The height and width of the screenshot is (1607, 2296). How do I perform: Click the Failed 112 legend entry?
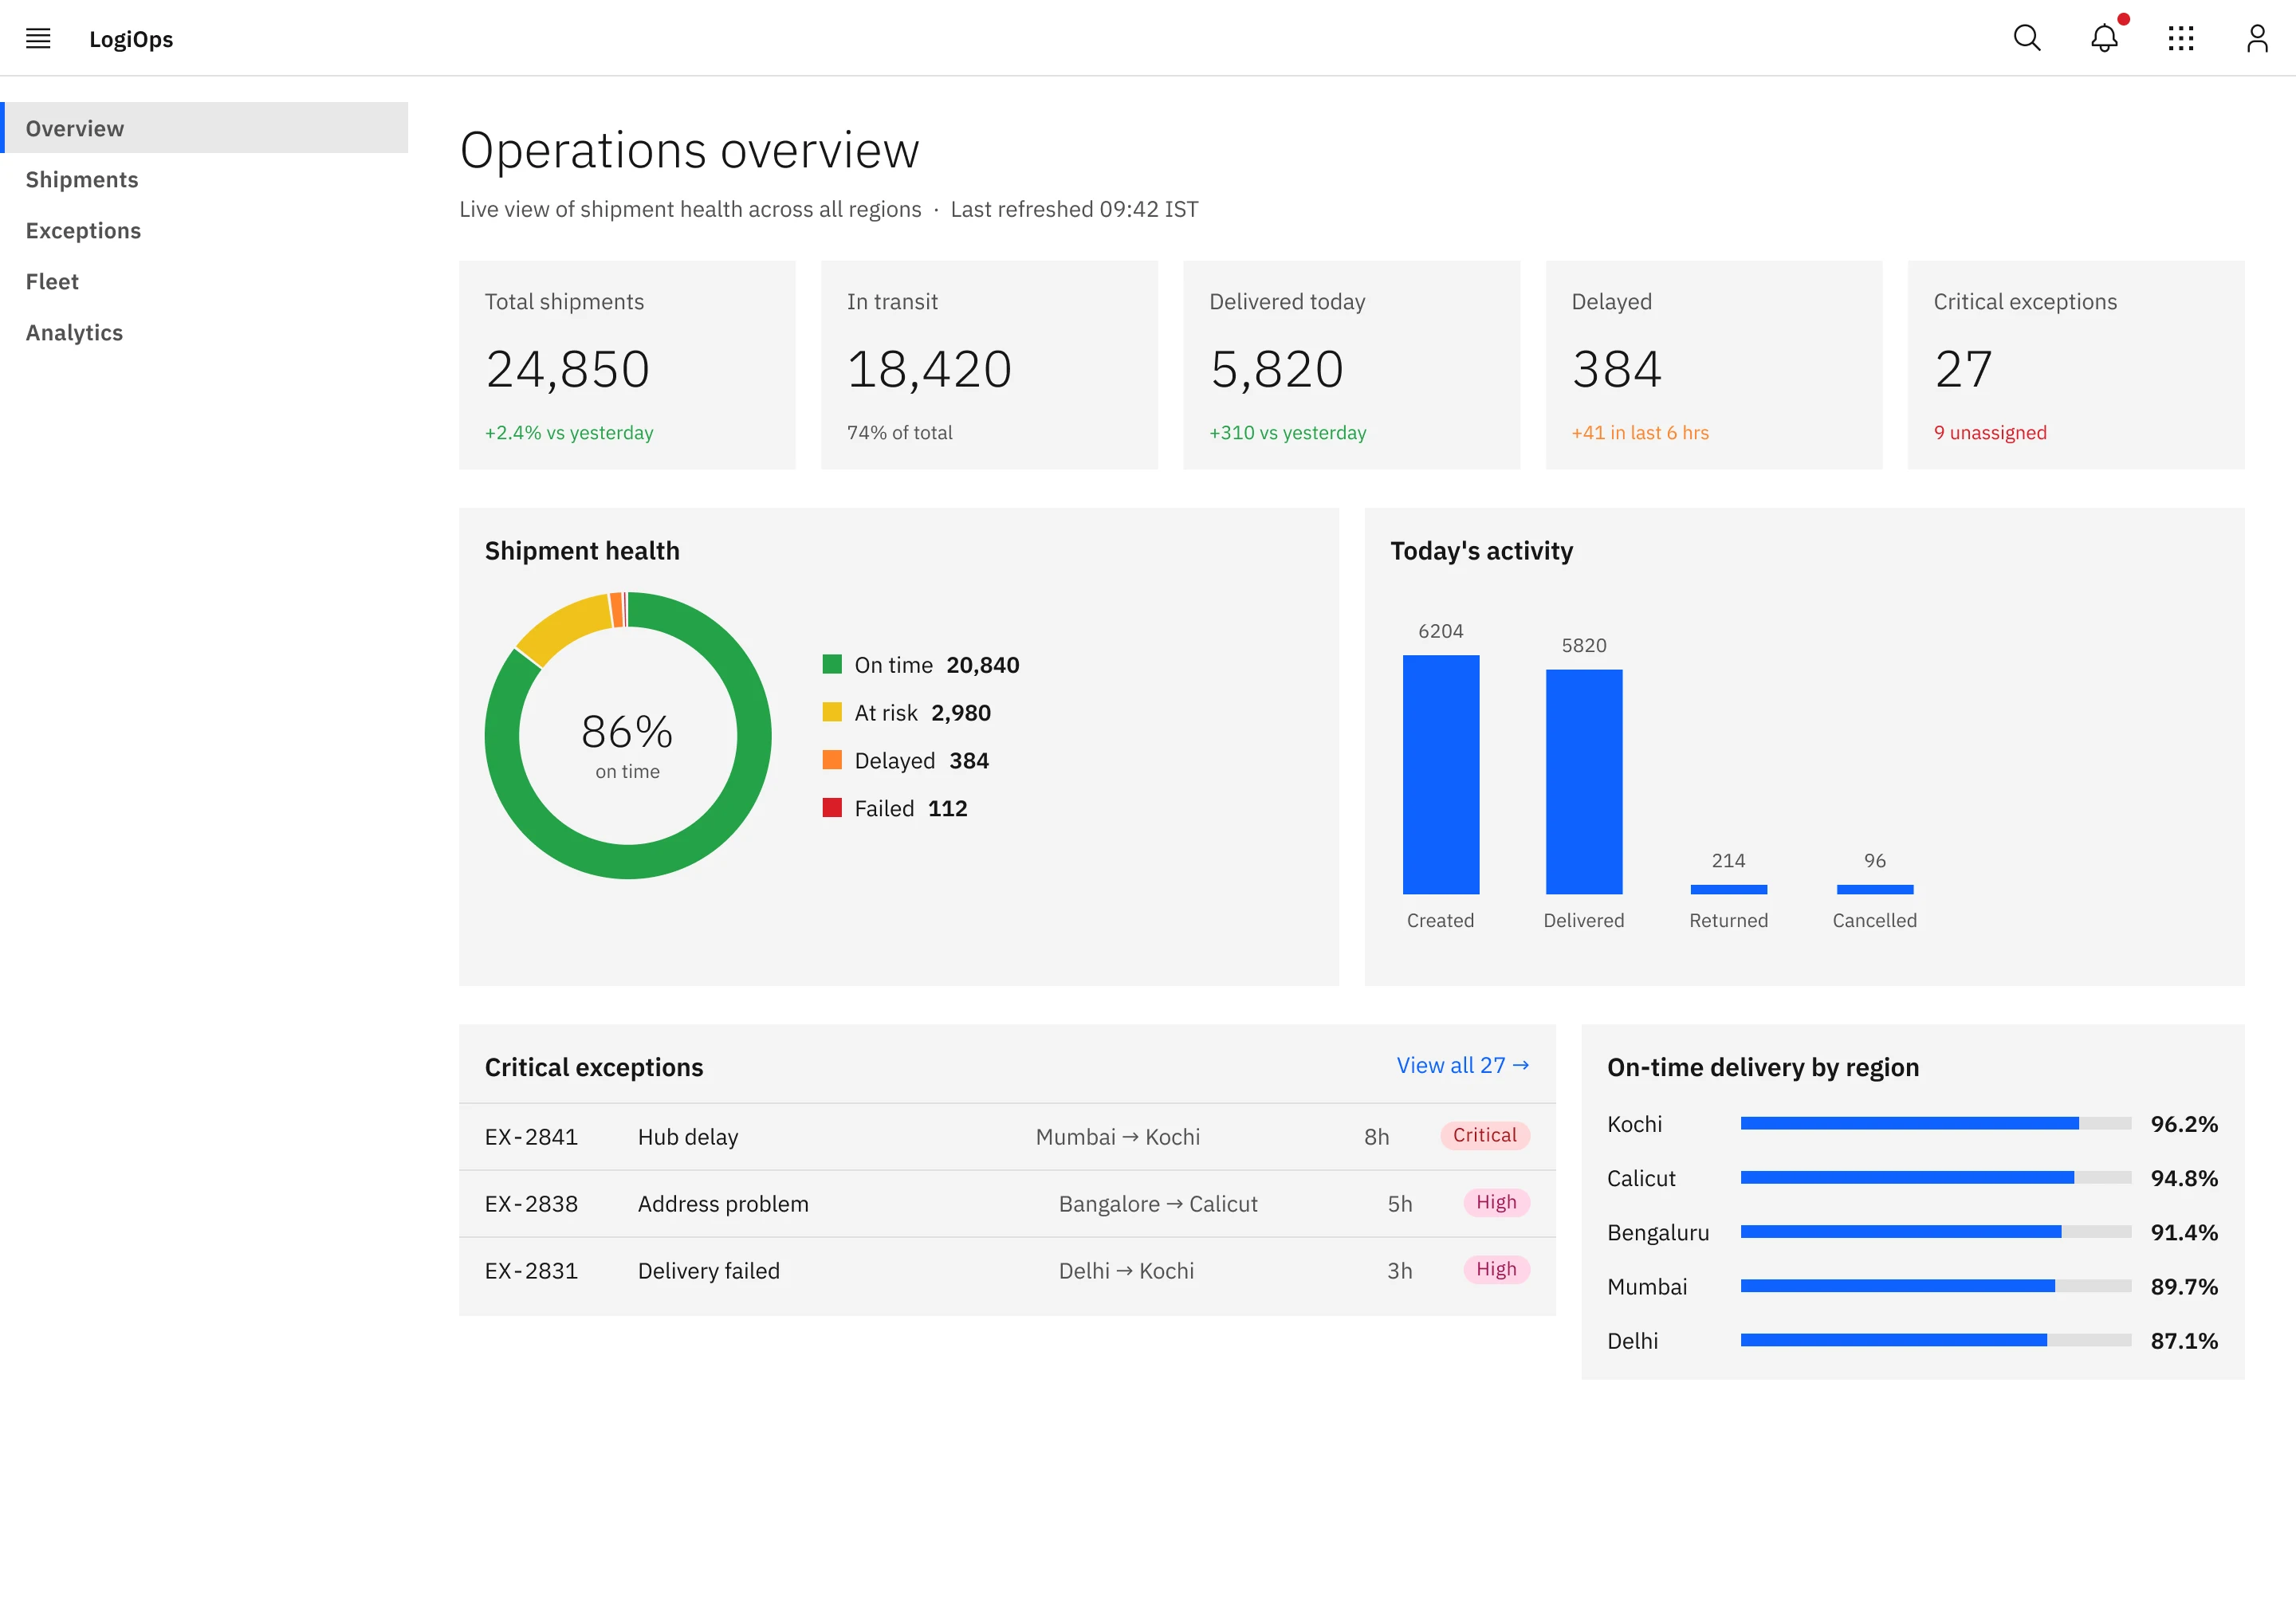[x=895, y=808]
